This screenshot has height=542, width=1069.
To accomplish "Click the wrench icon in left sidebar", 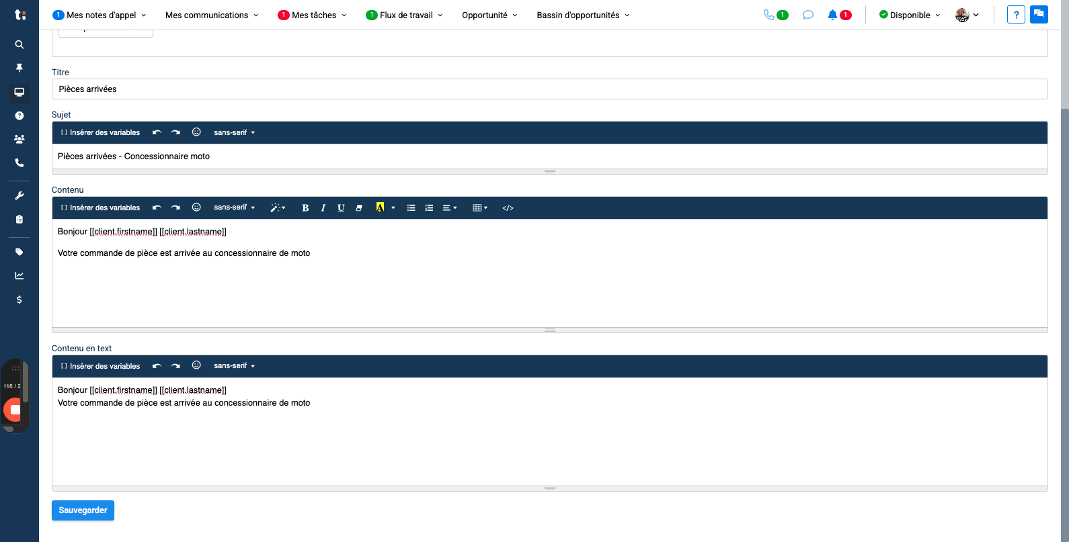I will tap(19, 195).
